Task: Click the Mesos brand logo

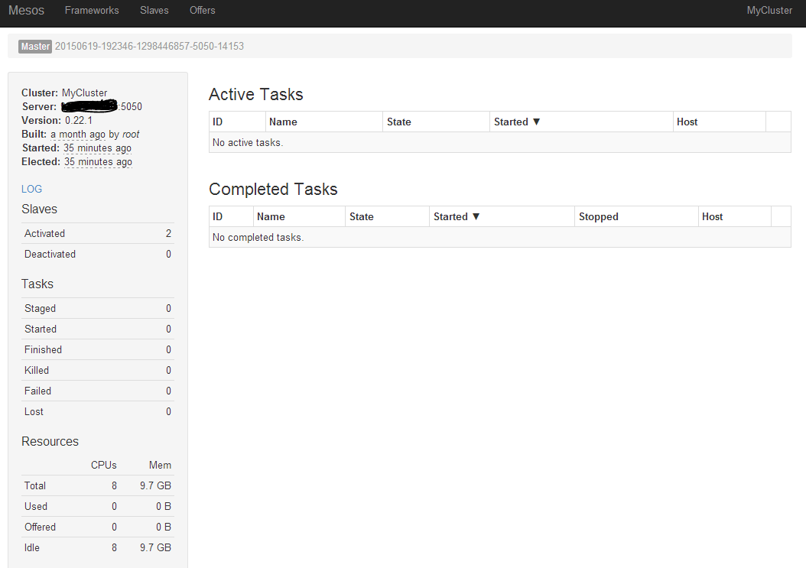Action: coord(26,11)
